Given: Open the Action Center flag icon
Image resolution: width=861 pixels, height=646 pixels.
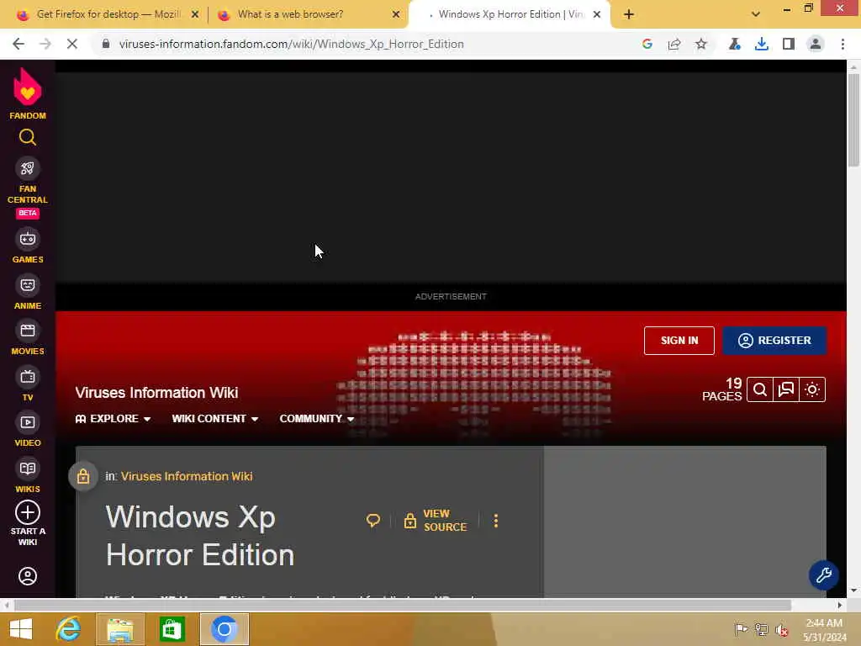Looking at the screenshot, I should [742, 629].
